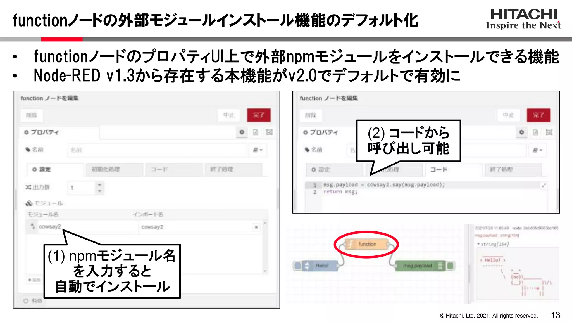The width and height of the screenshot is (572, 322).
Task: Open node description document icon in right editor
Action: pyautogui.click(x=535, y=132)
